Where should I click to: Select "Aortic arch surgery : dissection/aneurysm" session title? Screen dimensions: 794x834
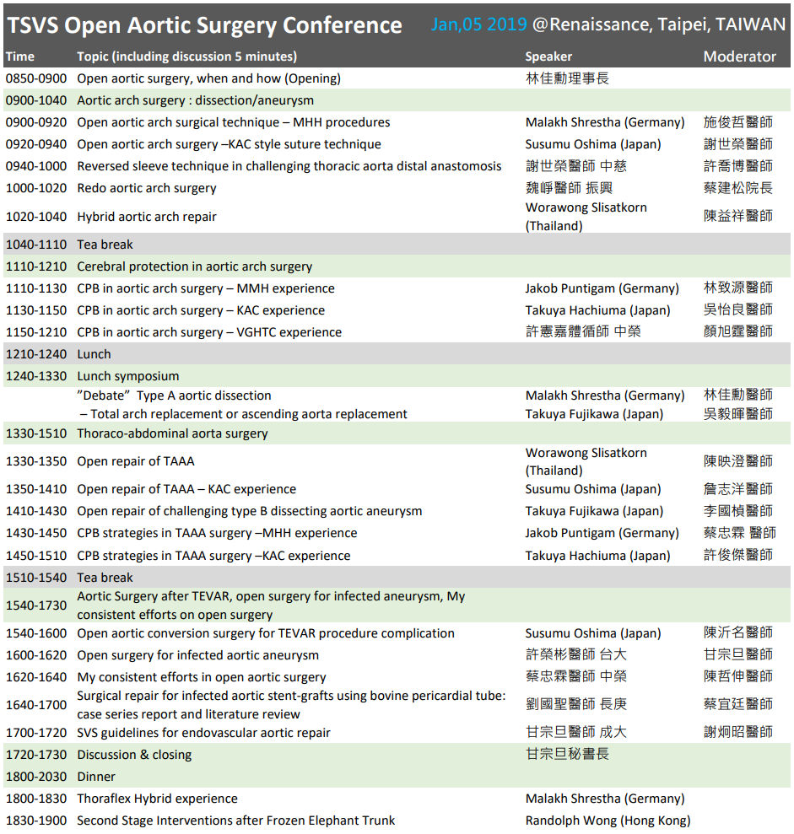pos(195,100)
